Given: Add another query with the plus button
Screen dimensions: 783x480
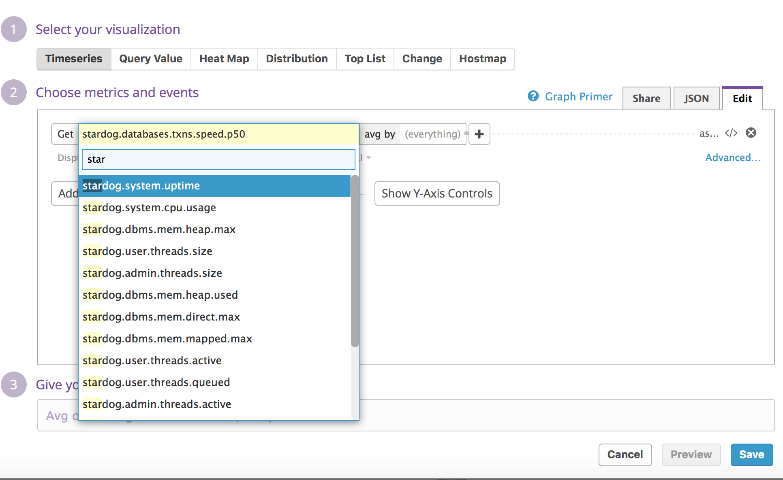Looking at the screenshot, I should click(479, 134).
